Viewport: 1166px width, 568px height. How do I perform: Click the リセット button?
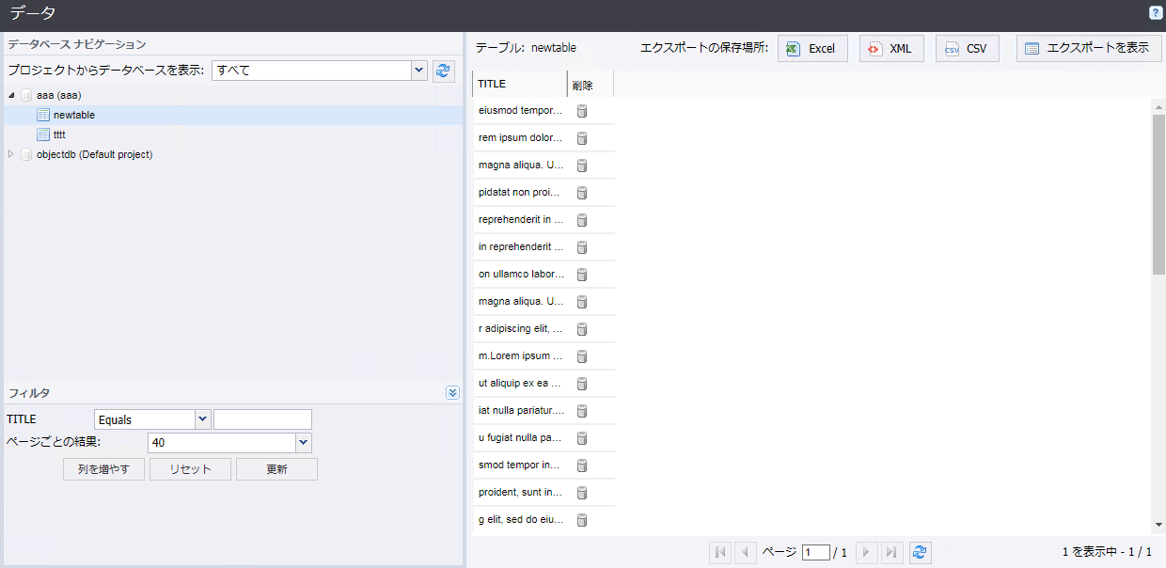(x=190, y=469)
